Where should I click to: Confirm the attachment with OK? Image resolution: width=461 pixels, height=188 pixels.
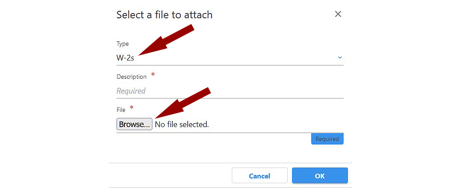point(320,176)
